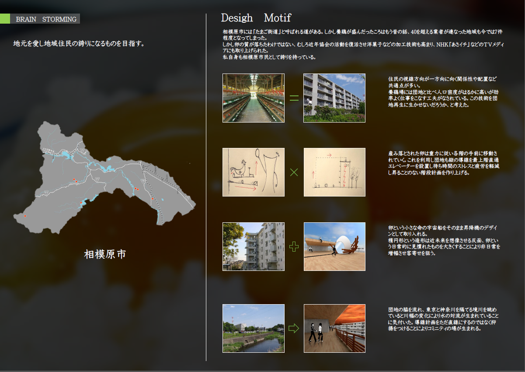Viewport: 525px width, 372px height.
Task: Click the red dot at map's western tip
Action: point(25,216)
